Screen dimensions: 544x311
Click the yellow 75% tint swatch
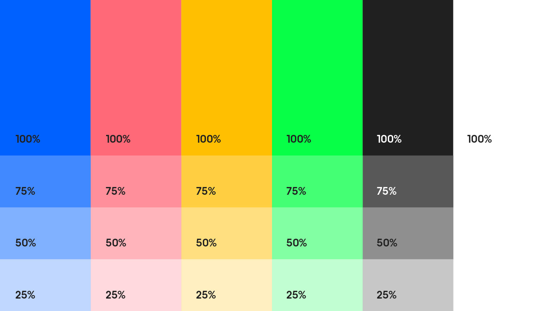(x=227, y=182)
